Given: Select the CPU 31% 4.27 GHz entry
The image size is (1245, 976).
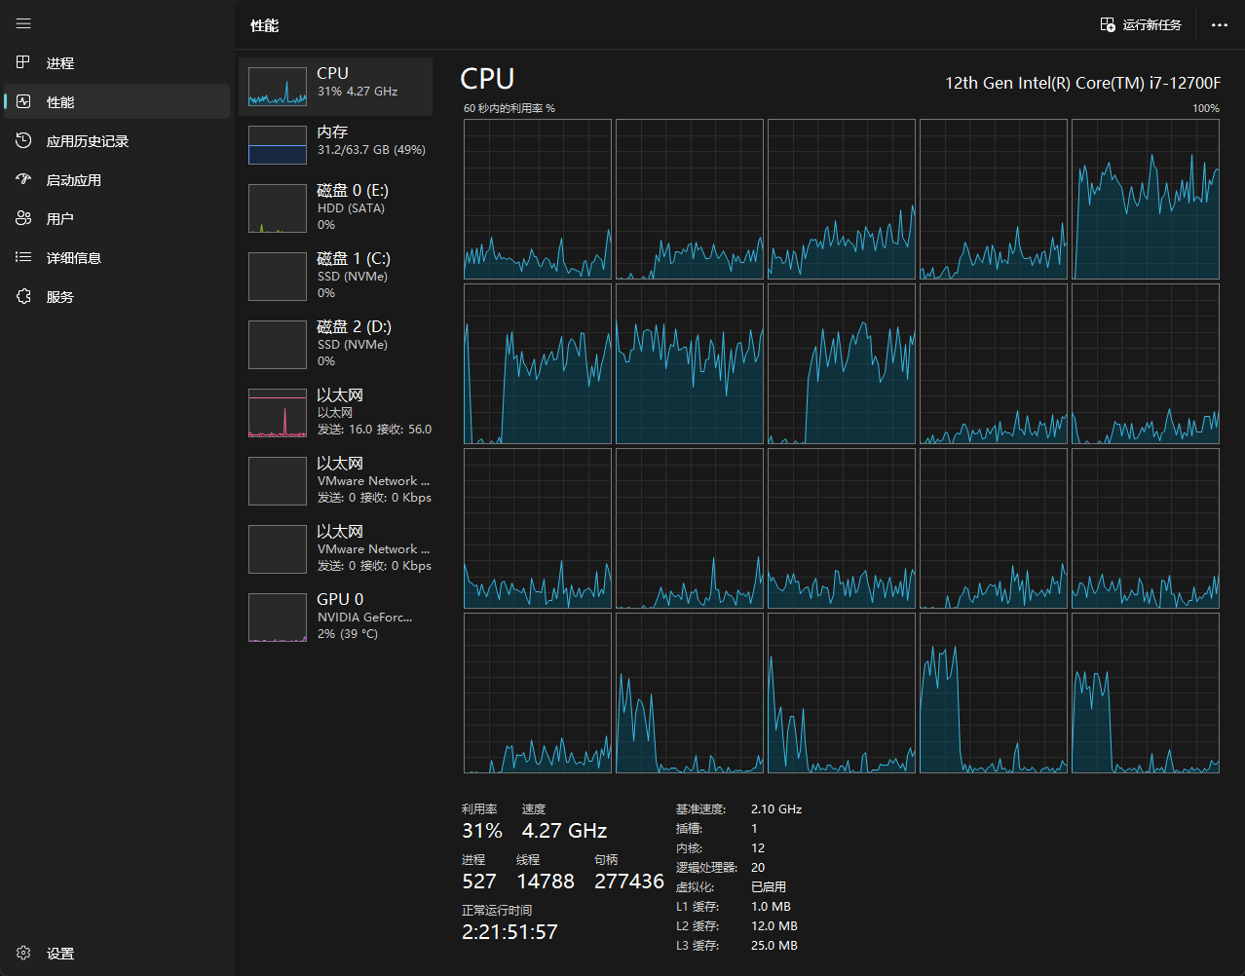Looking at the screenshot, I should pyautogui.click(x=335, y=86).
